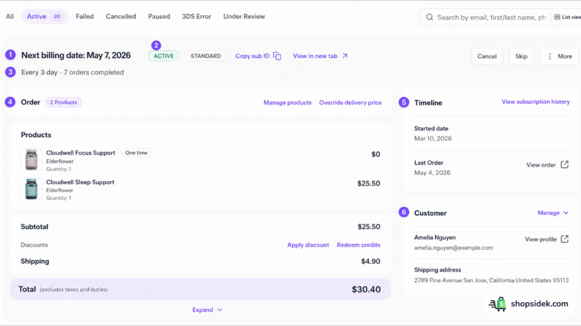Click the arrow icon next to View in new tab
Viewport: 581px width, 326px height.
[345, 56]
